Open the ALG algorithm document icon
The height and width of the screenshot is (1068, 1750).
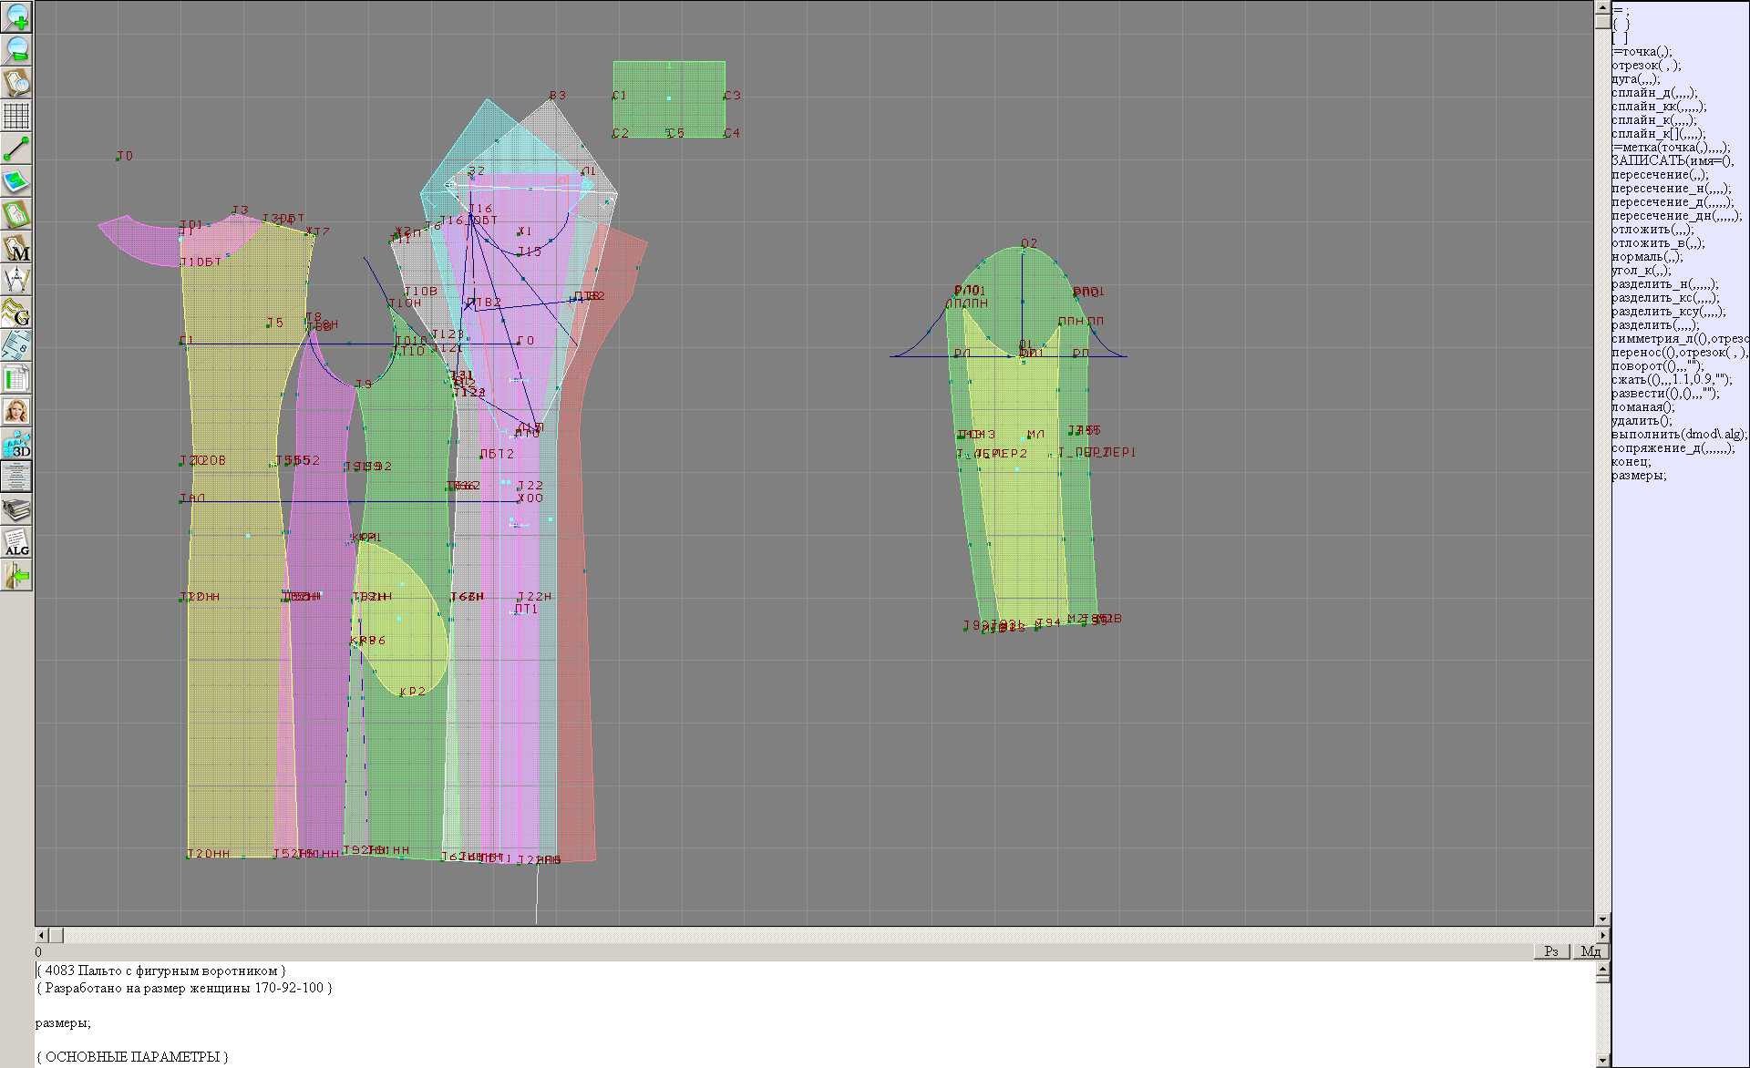pos(16,542)
